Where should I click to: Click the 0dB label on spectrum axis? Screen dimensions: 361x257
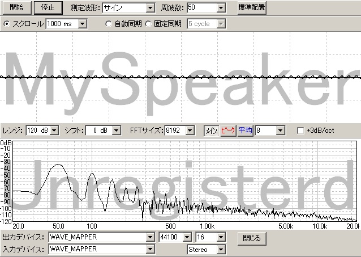tap(6, 143)
